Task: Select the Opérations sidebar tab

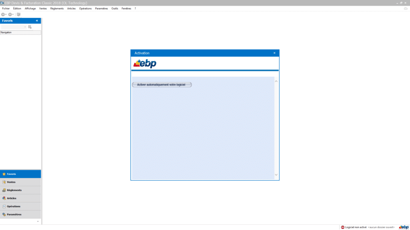Action: tap(20, 206)
